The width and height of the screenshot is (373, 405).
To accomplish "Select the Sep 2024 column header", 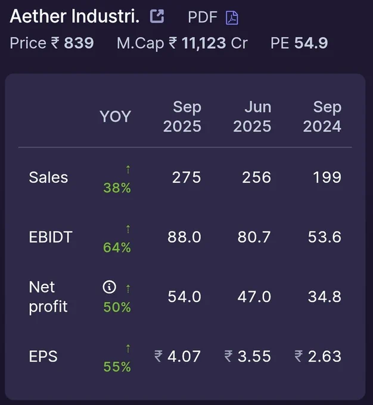I will (x=322, y=117).
